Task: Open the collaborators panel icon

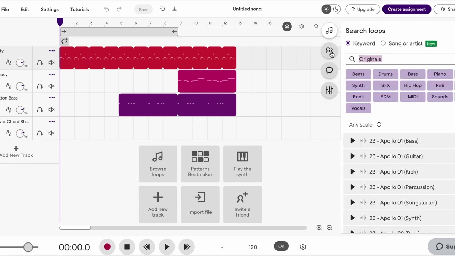Action: [x=329, y=50]
